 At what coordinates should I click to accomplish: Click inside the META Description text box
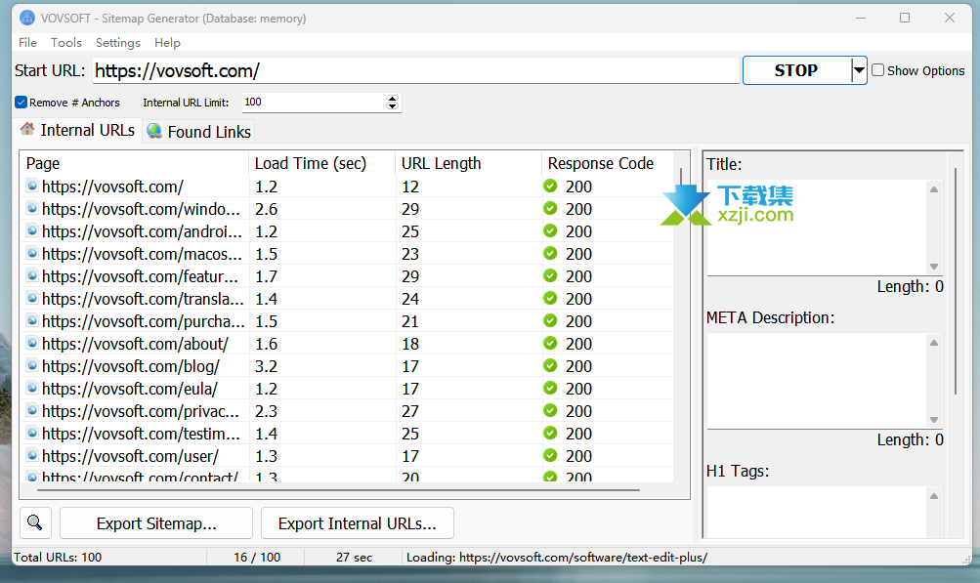click(816, 381)
